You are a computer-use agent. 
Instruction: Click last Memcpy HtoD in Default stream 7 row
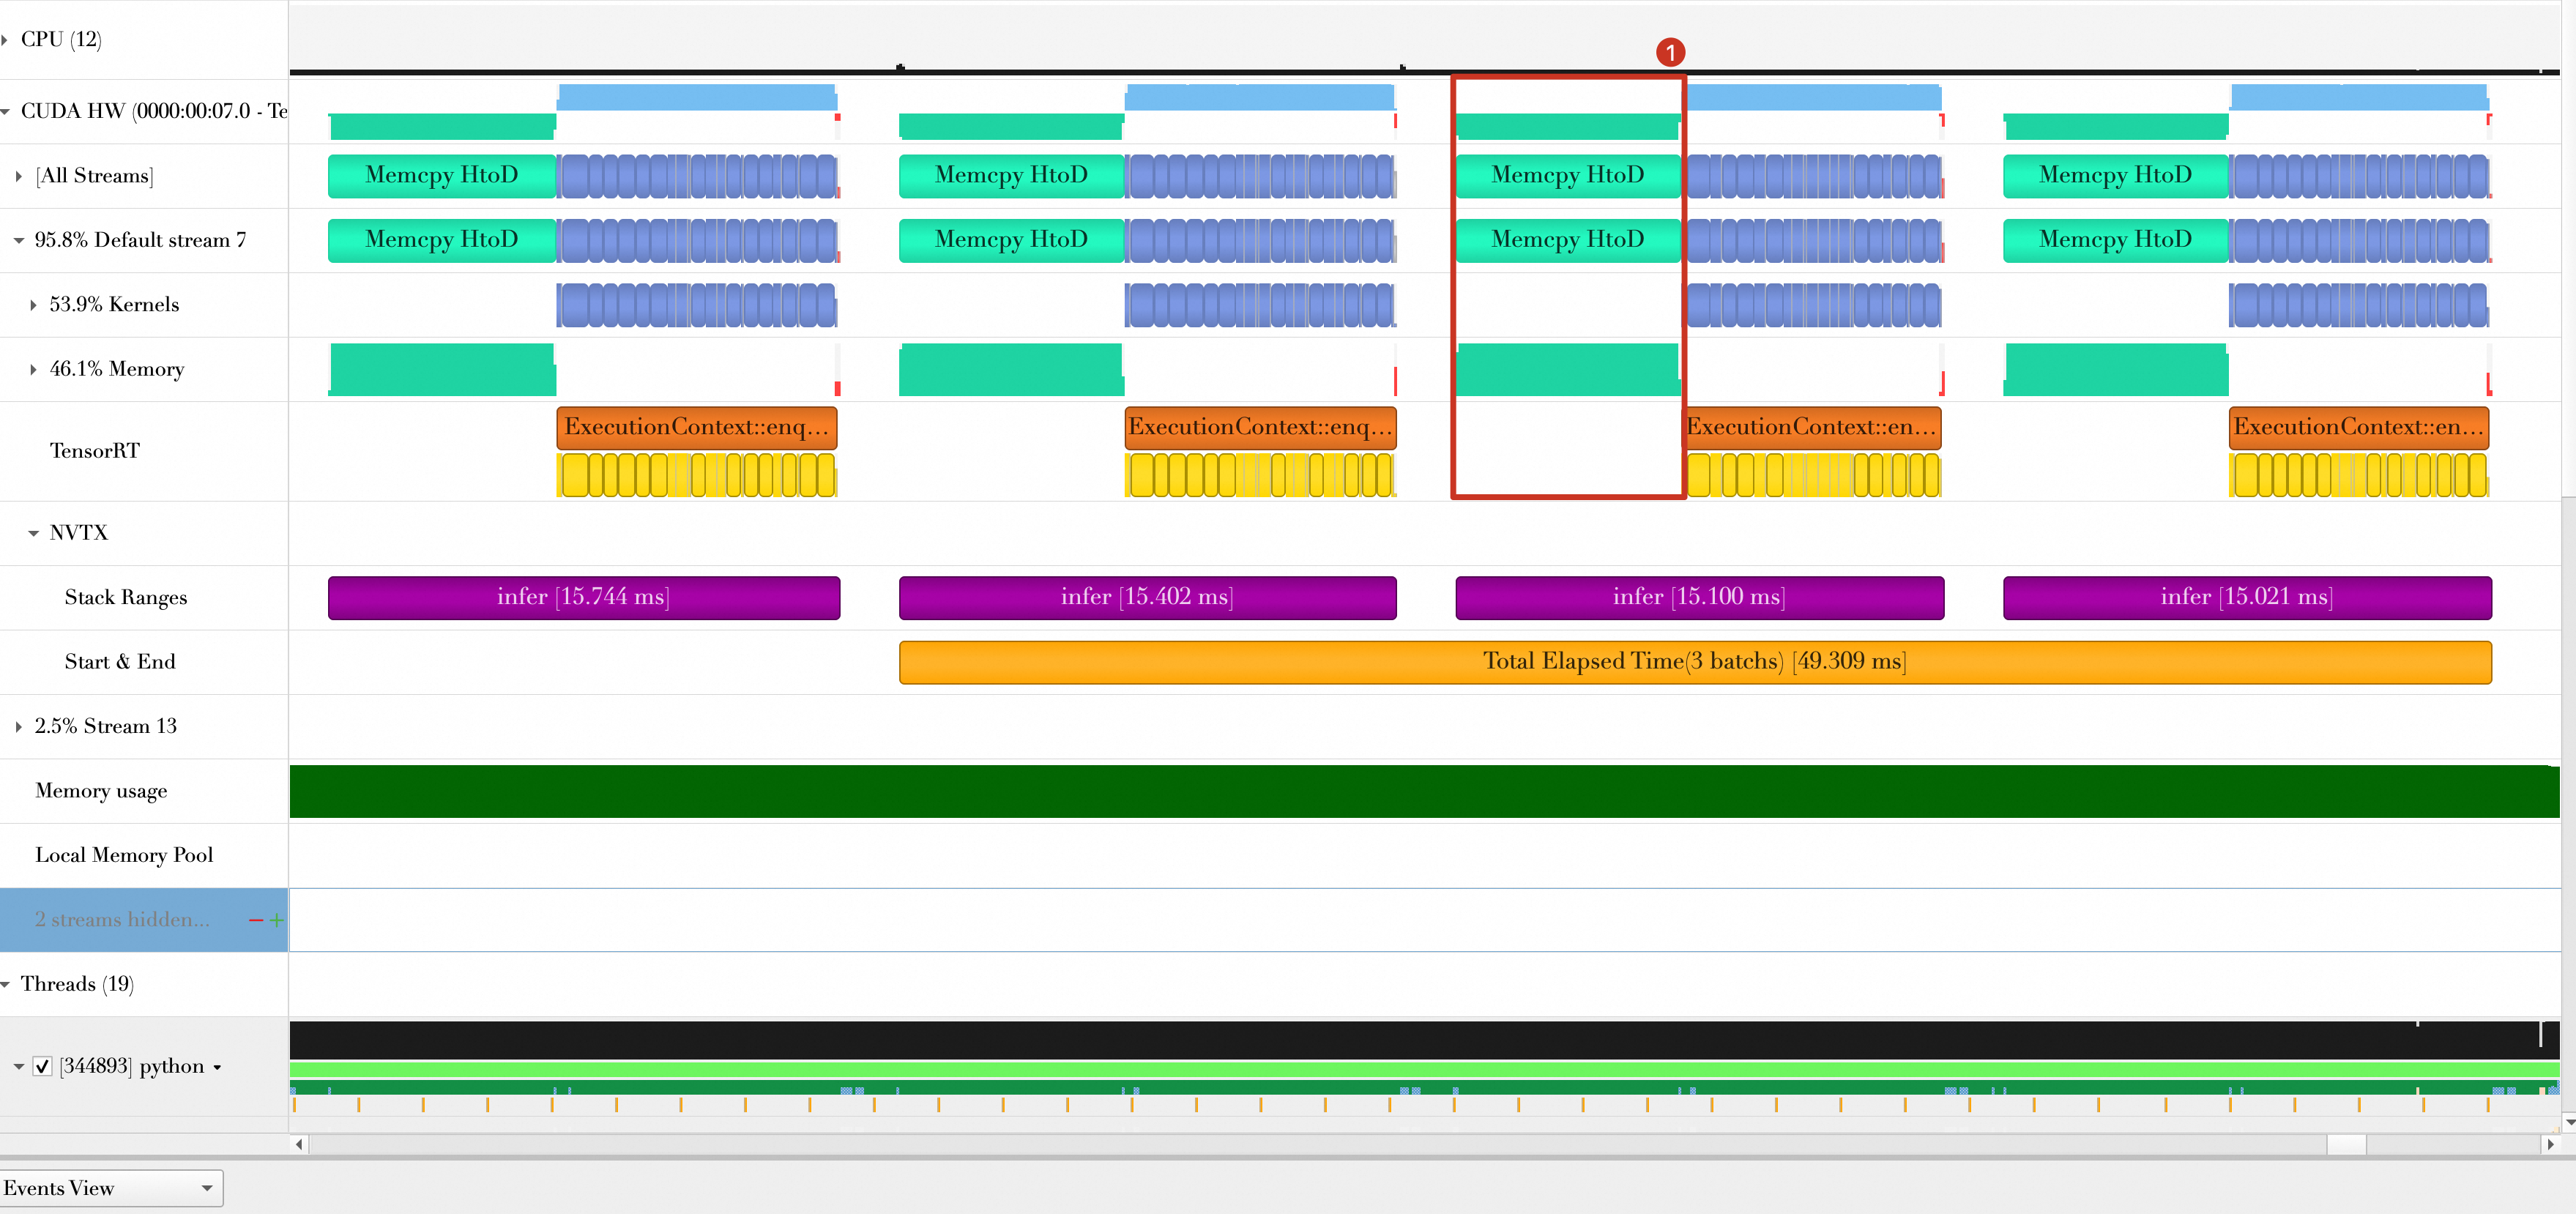[2116, 240]
